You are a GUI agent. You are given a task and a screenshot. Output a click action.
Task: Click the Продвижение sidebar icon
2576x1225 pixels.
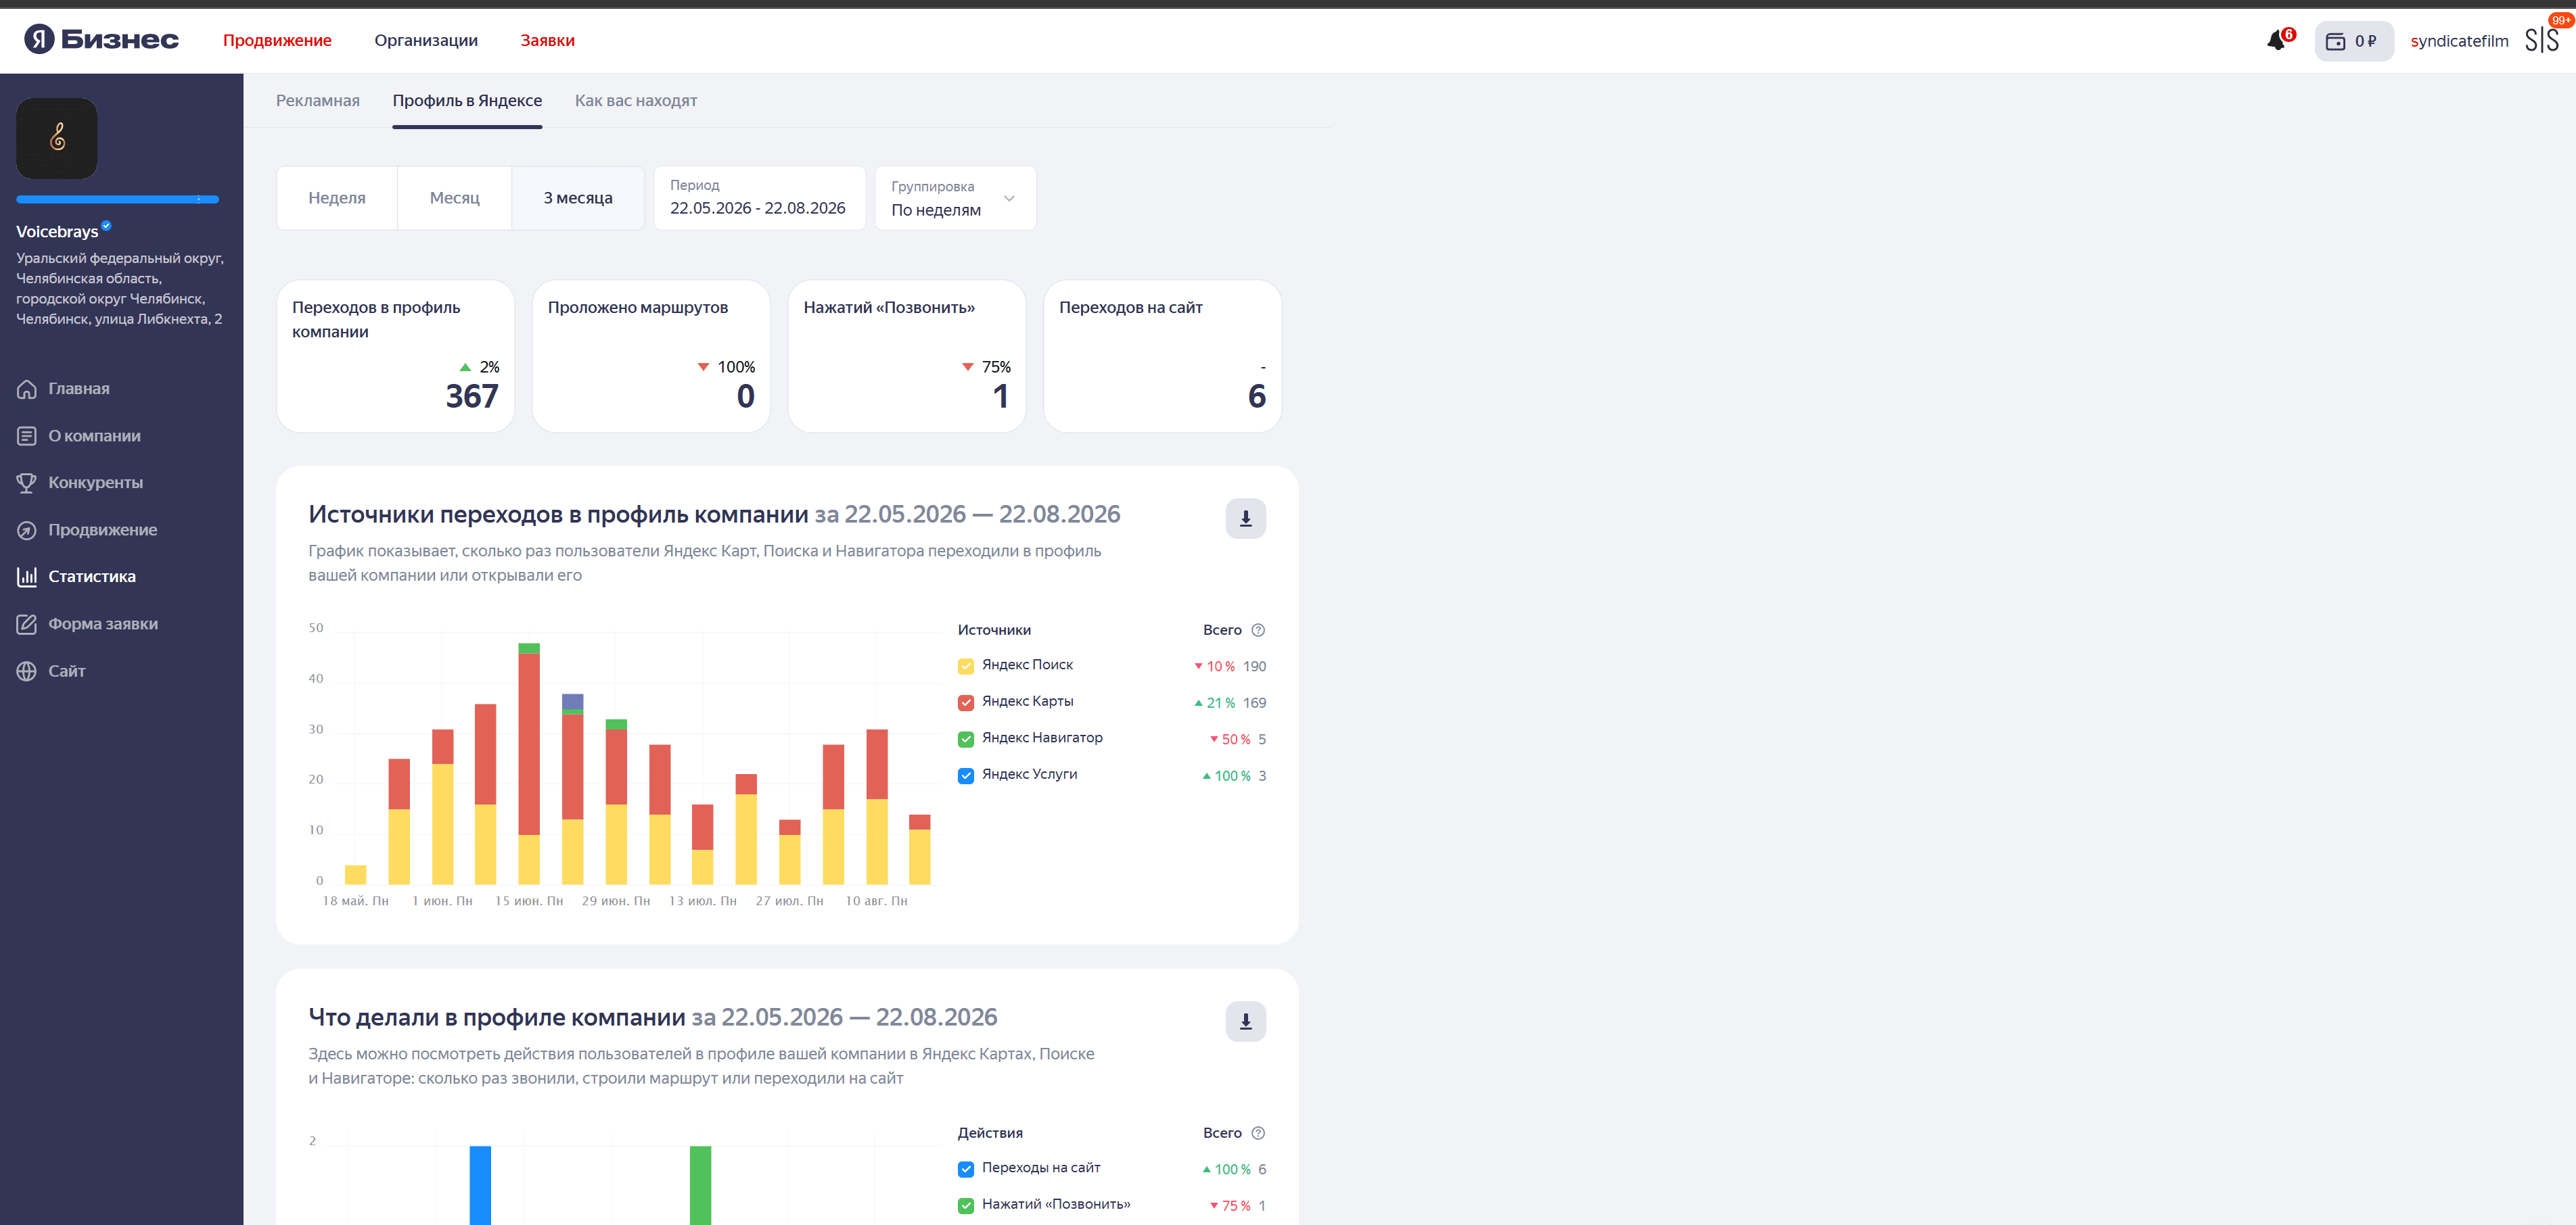(x=27, y=529)
